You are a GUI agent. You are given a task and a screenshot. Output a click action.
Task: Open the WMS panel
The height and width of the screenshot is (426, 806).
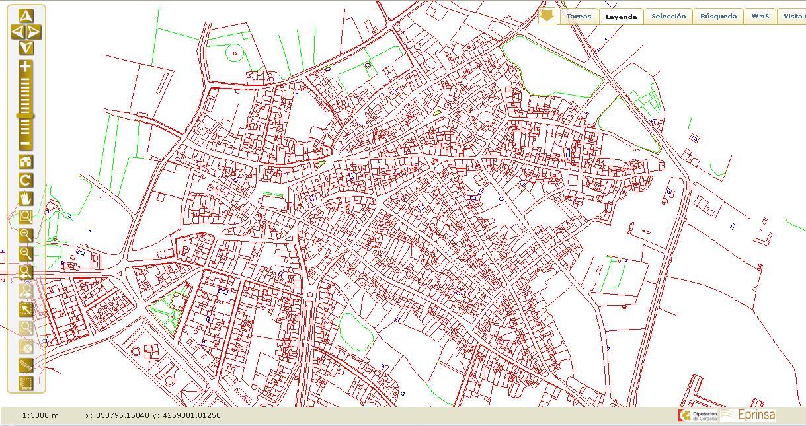click(x=759, y=16)
